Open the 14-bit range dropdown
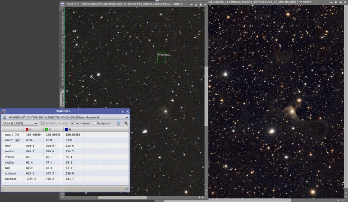This screenshot has height=202, width=348. tap(20, 123)
